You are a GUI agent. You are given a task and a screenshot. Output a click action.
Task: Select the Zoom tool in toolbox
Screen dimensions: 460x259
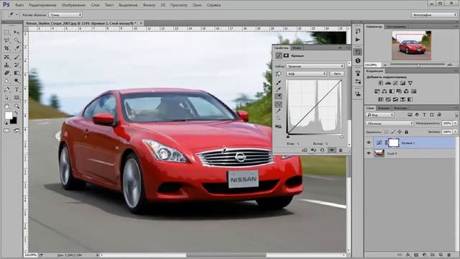(17, 106)
